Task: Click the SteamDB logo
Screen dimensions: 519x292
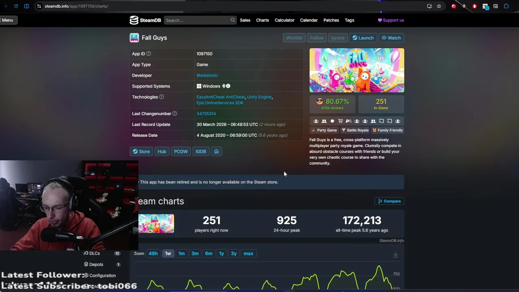Action: click(145, 20)
